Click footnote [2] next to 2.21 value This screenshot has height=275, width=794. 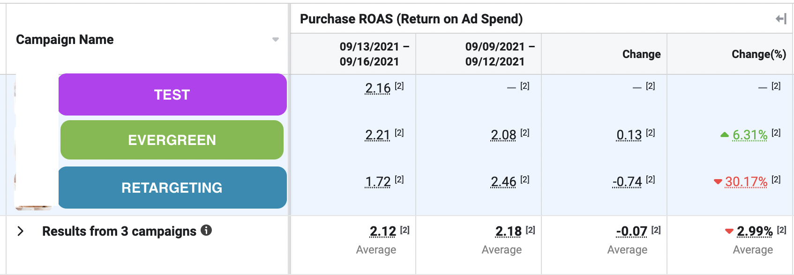(399, 133)
